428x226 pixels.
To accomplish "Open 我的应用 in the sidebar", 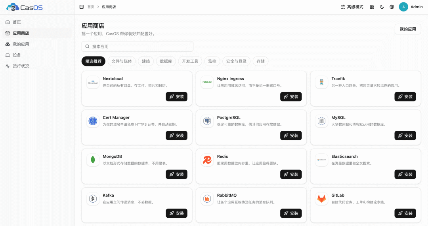I will click(37, 44).
